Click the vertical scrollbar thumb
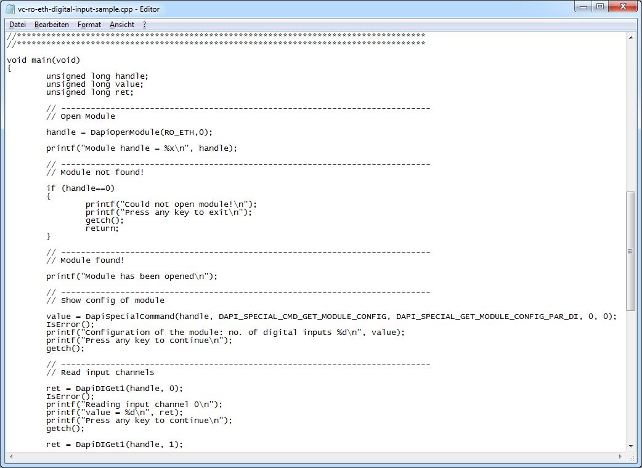 click(631, 251)
